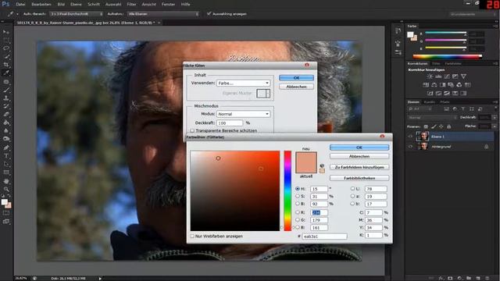Image resolution: width=500 pixels, height=281 pixels.
Task: Switch to the Kanäle tab
Action: click(x=429, y=102)
